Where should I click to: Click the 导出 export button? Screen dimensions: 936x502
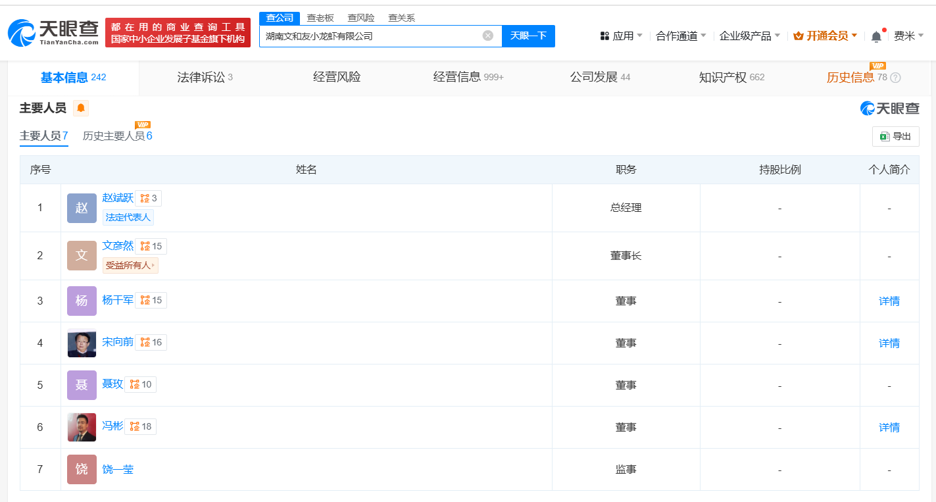(x=895, y=136)
